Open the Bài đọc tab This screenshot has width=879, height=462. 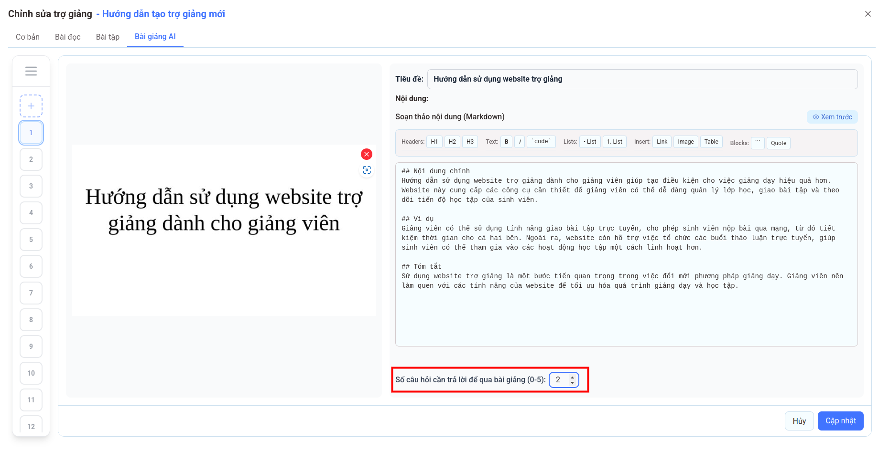(x=67, y=36)
